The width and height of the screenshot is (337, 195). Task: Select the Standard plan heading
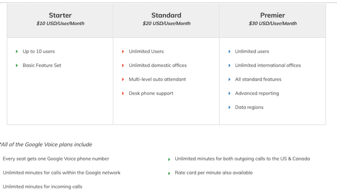click(x=166, y=15)
